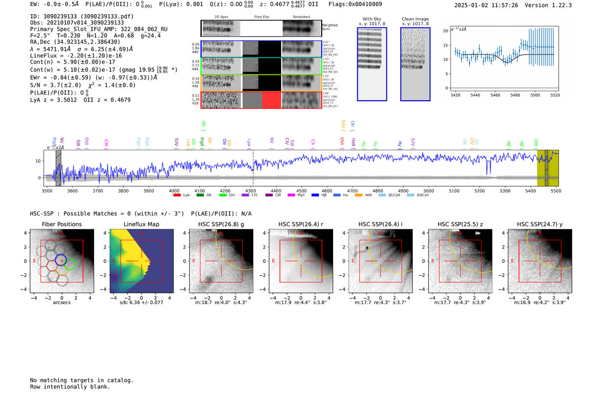Image resolution: width=602 pixels, height=410 pixels.
Task: Open the HSC SSP(26.4) r image
Action: pos(301,261)
